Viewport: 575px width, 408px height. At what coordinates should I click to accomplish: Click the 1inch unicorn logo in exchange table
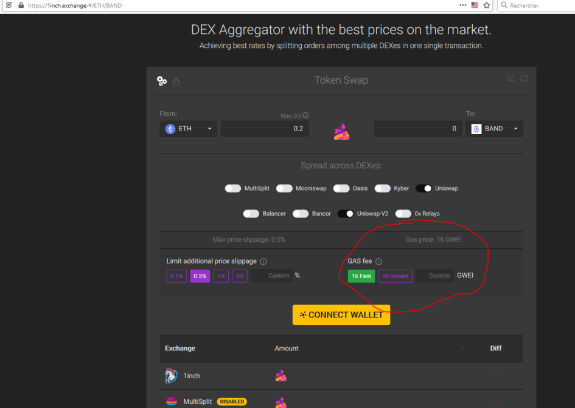(x=171, y=376)
